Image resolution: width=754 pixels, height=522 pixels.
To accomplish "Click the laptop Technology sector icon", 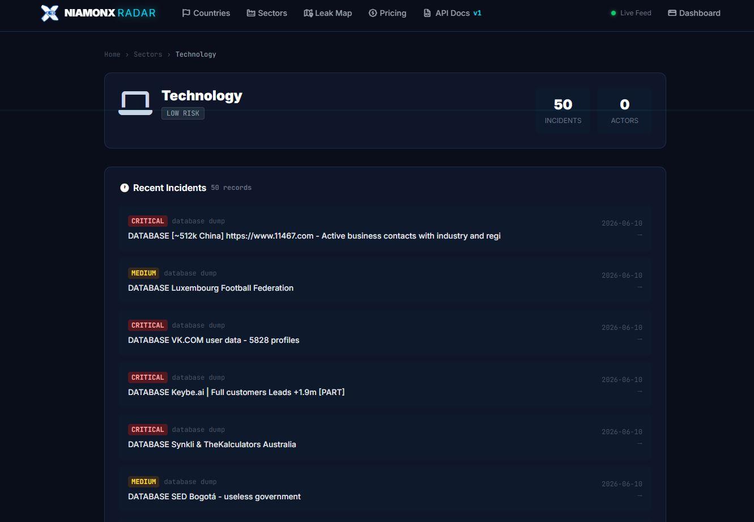I will coord(135,103).
